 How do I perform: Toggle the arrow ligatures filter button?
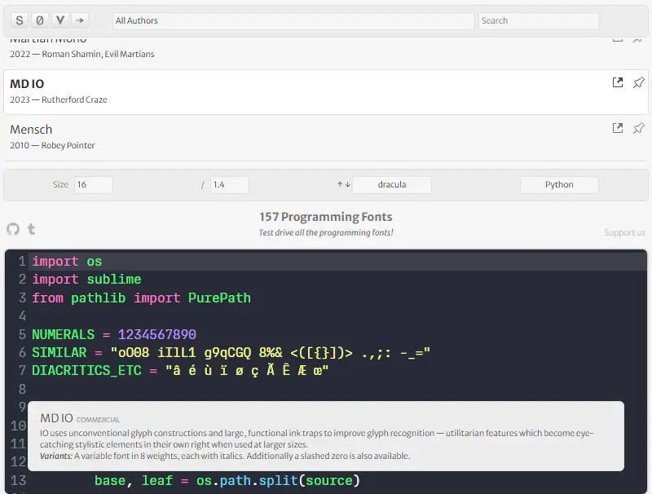[80, 20]
